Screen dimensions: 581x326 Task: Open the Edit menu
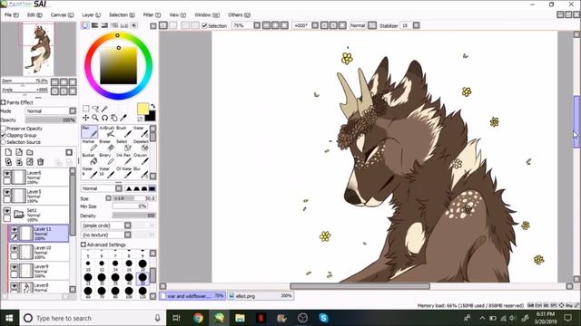pyautogui.click(x=34, y=14)
